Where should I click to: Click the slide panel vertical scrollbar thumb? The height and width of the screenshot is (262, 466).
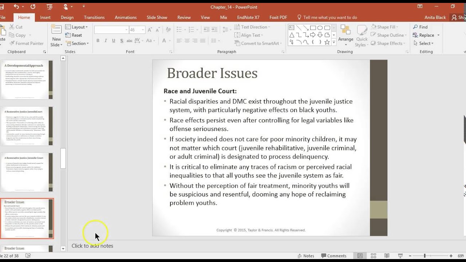pyautogui.click(x=63, y=158)
